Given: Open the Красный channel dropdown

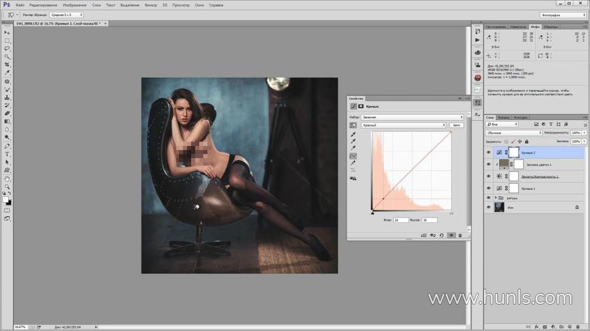Looking at the screenshot, I should 403,125.
